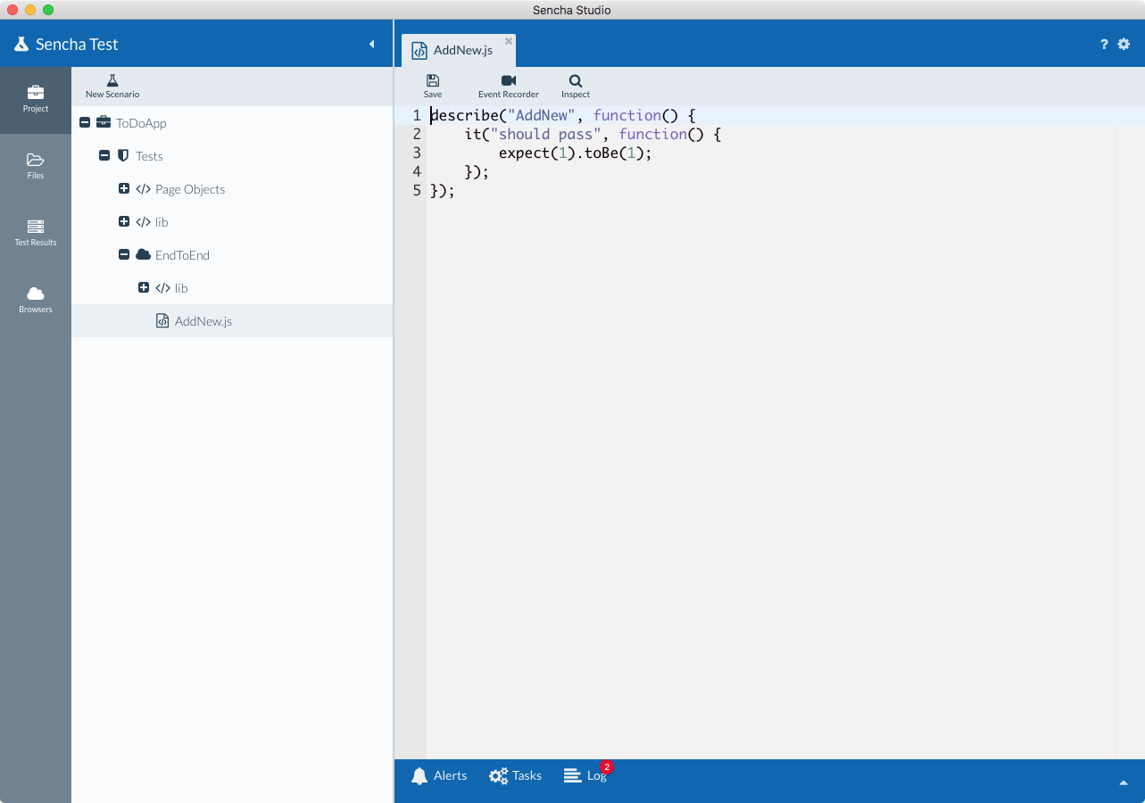Collapse the Sencha Test panel arrow
Screen dimensions: 1145x803
coord(372,44)
